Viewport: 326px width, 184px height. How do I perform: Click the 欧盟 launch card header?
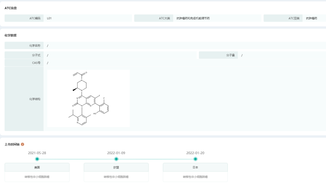click(116, 167)
